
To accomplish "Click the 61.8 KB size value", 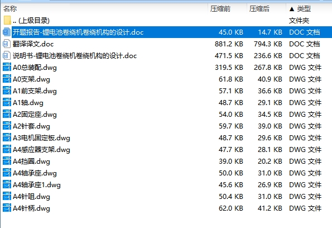I will pos(231,79).
